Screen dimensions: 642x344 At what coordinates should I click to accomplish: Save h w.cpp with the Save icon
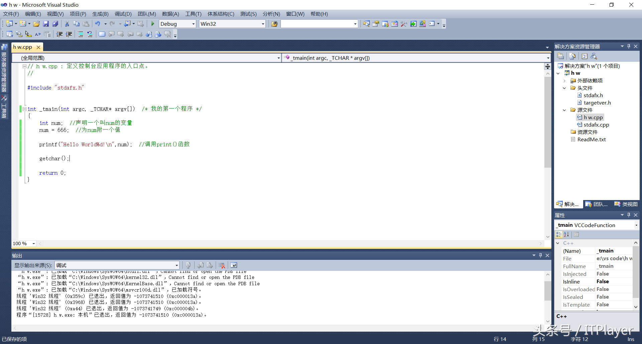(46, 24)
